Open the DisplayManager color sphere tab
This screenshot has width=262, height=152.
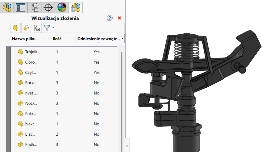click(62, 7)
